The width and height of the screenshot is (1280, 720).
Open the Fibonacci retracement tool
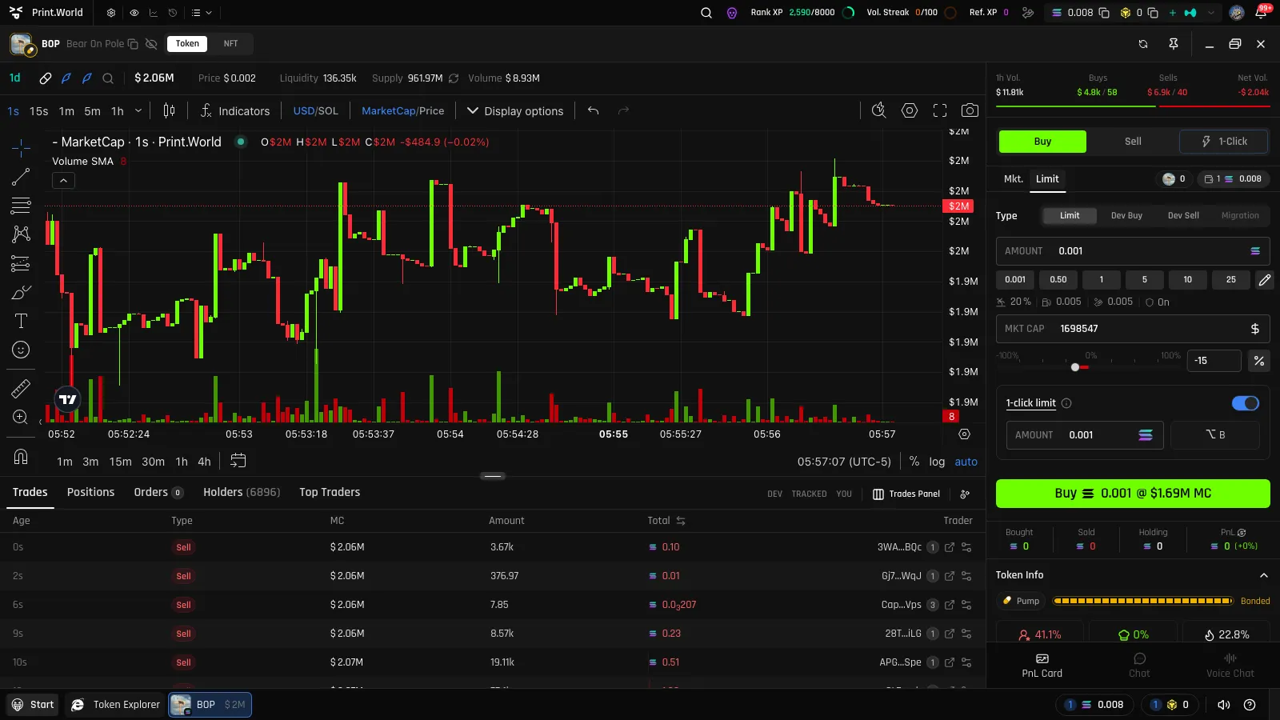tap(21, 206)
